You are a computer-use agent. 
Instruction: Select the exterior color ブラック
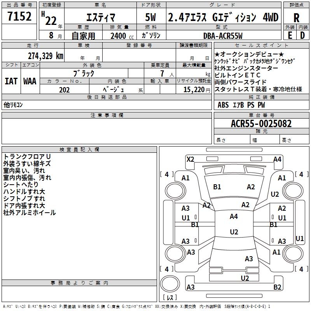tap(84, 73)
